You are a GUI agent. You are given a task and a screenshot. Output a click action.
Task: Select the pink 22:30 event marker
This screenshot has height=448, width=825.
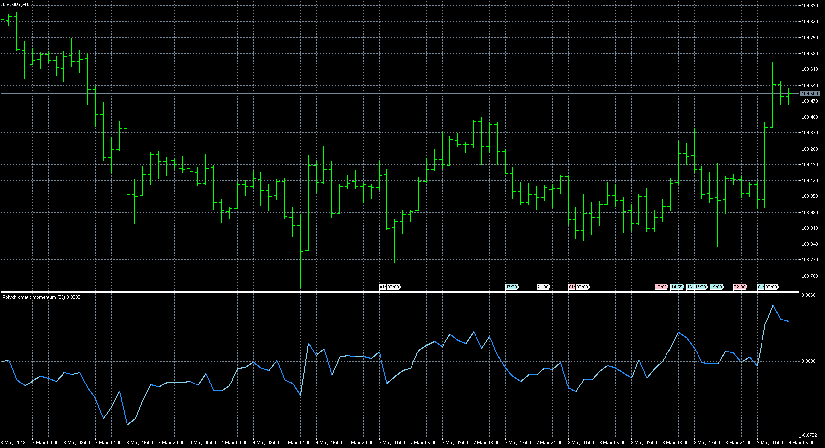740,287
